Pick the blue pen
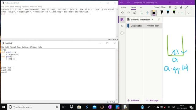 tap(168, 12)
